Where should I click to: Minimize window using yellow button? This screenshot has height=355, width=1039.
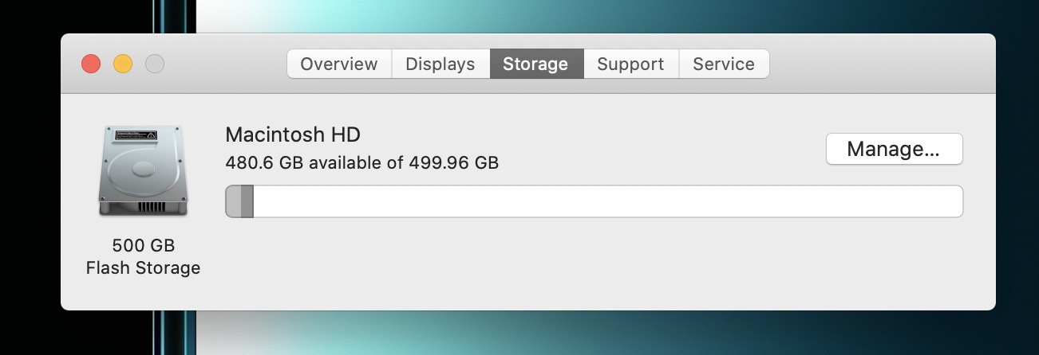coord(123,64)
